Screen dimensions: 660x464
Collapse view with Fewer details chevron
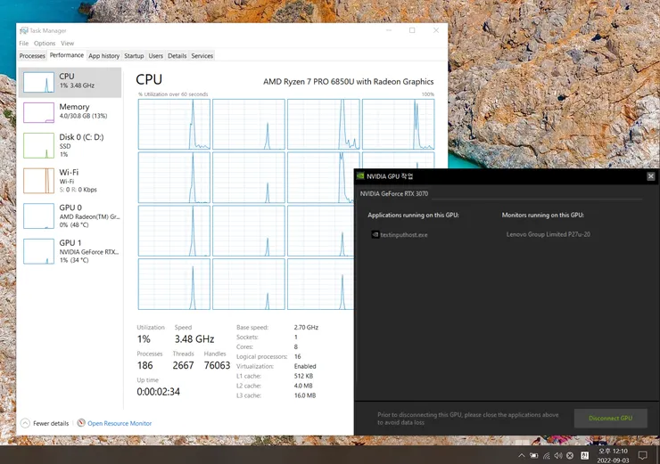(25, 423)
